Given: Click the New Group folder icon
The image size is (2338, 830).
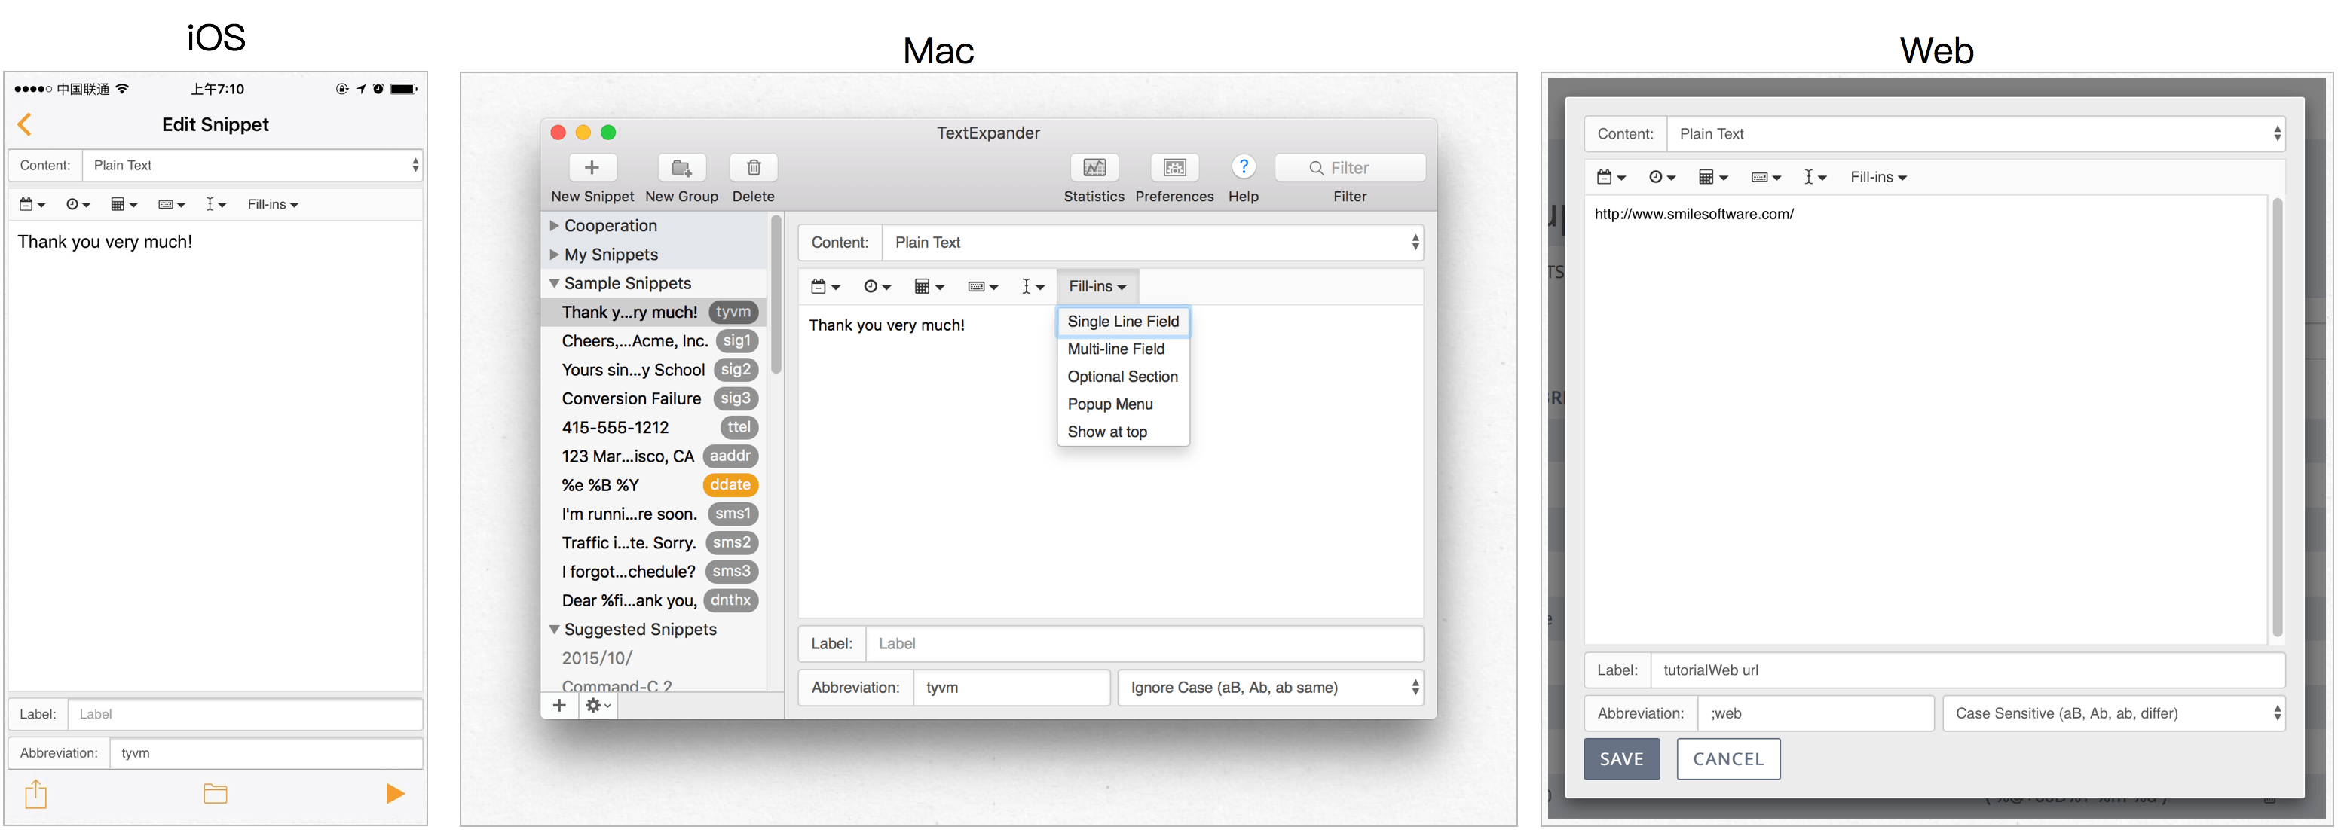Looking at the screenshot, I should pos(681,168).
